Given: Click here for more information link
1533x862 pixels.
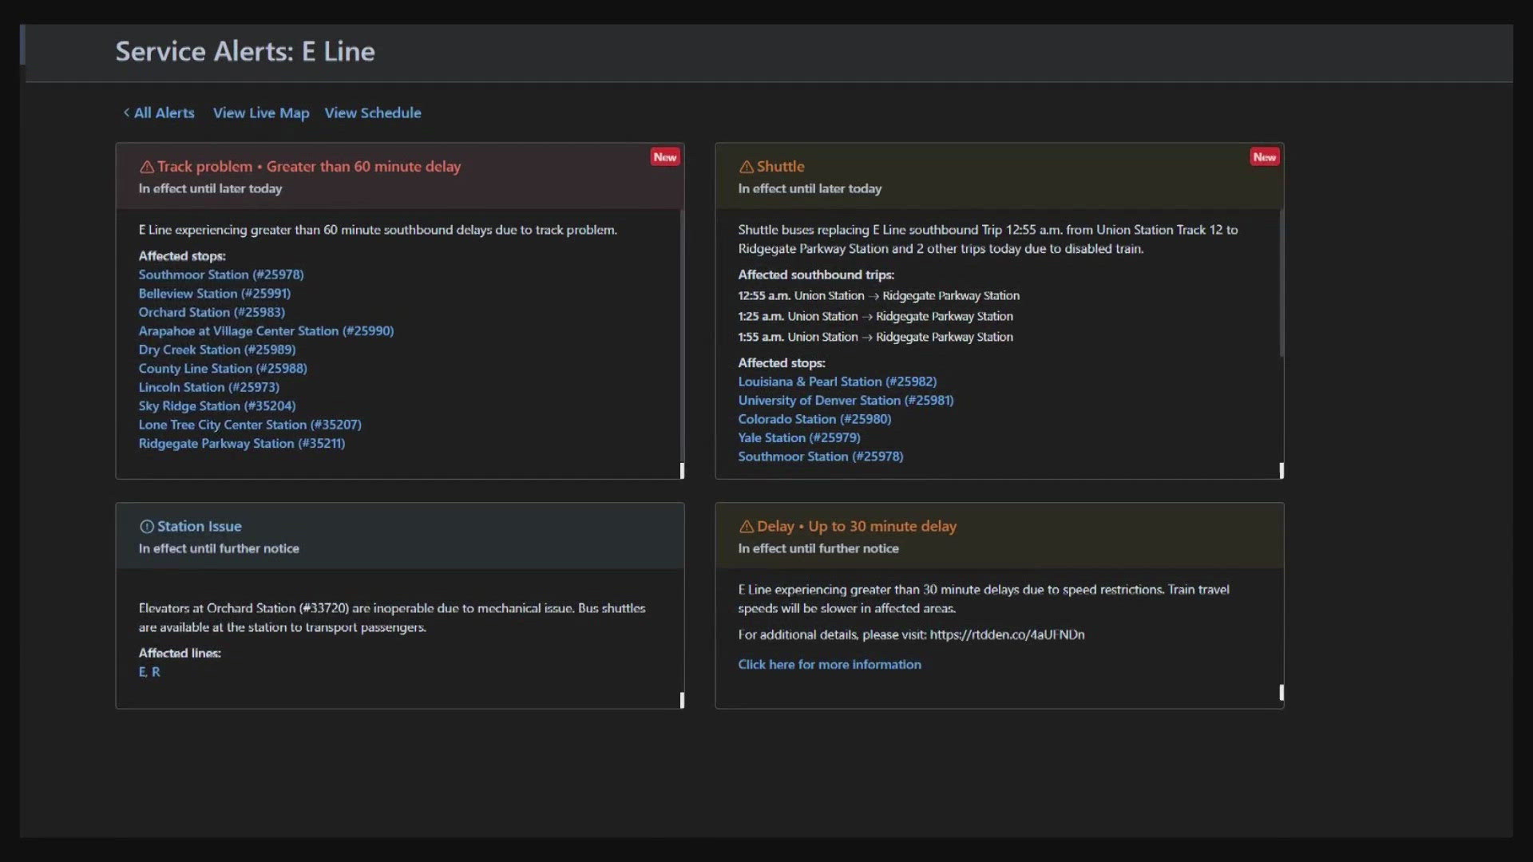Looking at the screenshot, I should click(x=830, y=665).
